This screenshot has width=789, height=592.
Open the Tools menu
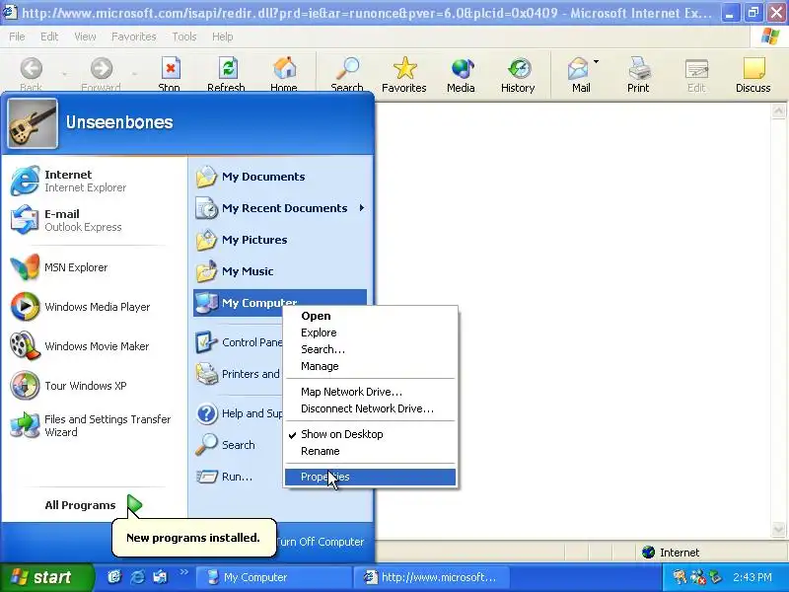click(x=184, y=37)
